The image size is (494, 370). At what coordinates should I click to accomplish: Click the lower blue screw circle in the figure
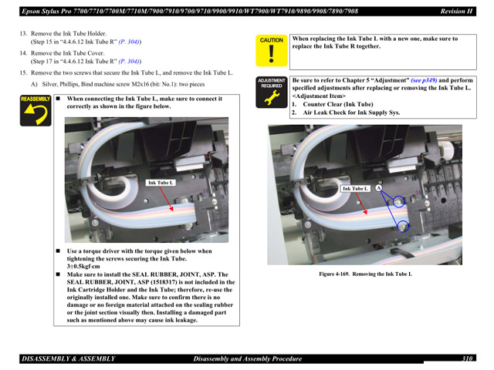coord(404,226)
